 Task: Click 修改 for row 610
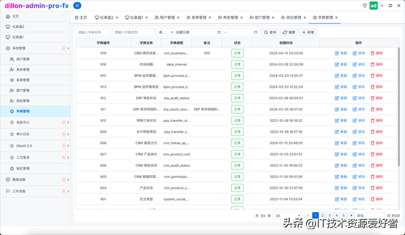click(359, 121)
